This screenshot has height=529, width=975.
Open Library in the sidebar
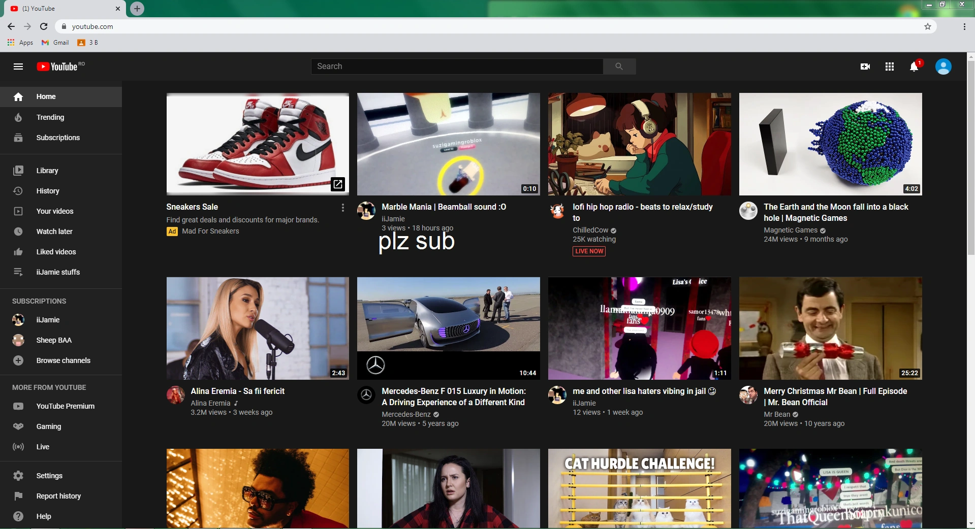[61, 171]
